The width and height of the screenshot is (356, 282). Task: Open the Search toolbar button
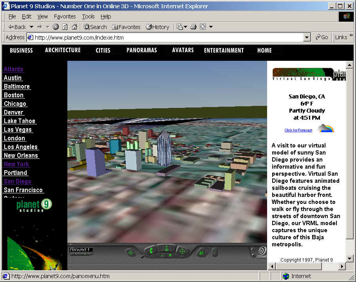click(95, 27)
